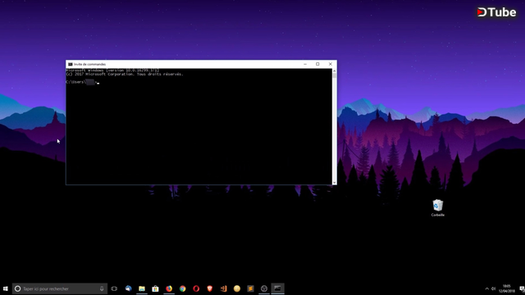
Task: Select the Corbeille recycle bin icon
Action: [x=437, y=208]
